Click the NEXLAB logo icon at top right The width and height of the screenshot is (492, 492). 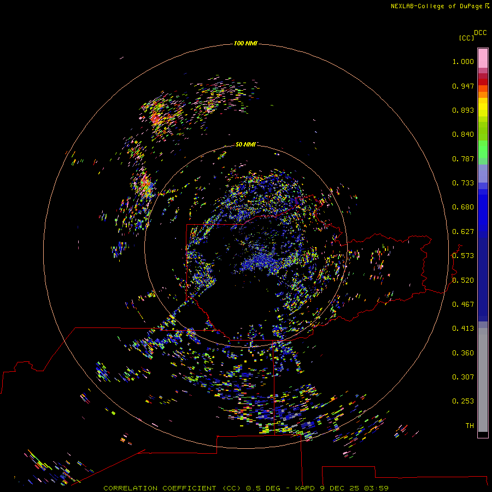(487, 6)
